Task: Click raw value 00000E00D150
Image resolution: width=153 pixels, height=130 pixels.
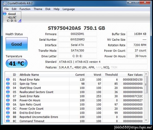Action: click(133, 80)
